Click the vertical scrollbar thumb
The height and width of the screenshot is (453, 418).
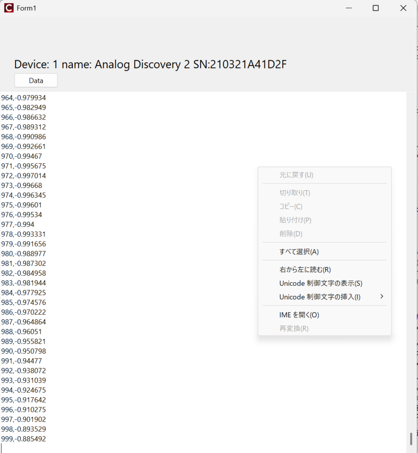(x=411, y=438)
